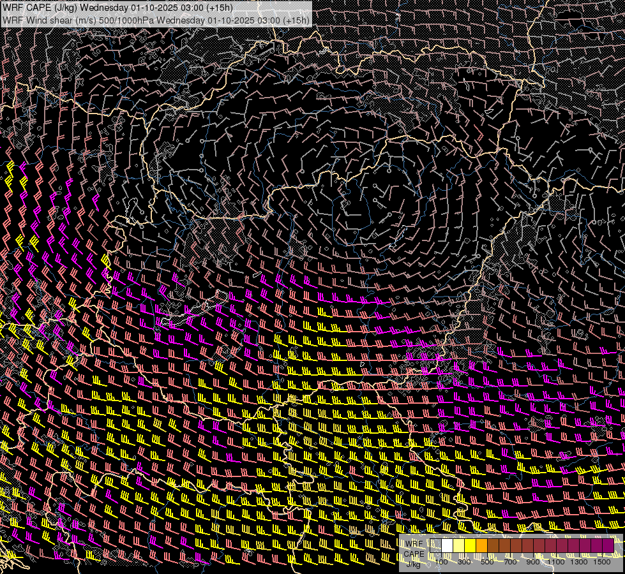The image size is (625, 574).
Task: Click the 900 legend scale label
Action: [x=533, y=561]
